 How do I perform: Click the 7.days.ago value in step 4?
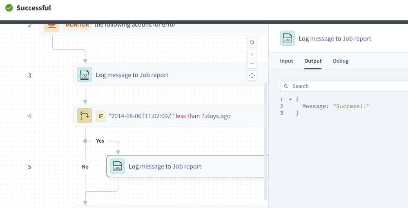tap(216, 116)
